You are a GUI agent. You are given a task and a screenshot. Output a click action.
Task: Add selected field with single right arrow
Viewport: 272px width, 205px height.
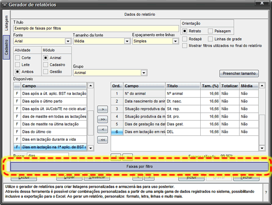pyautogui.click(x=103, y=109)
